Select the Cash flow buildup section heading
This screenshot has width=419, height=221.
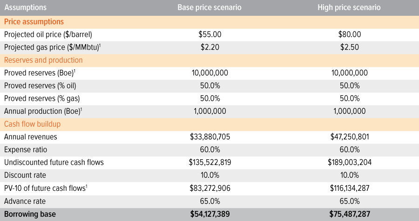32,124
